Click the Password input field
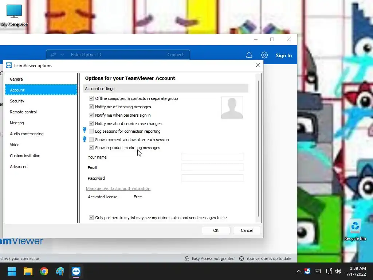Viewport: 373px width, 280px height. pyautogui.click(x=212, y=178)
